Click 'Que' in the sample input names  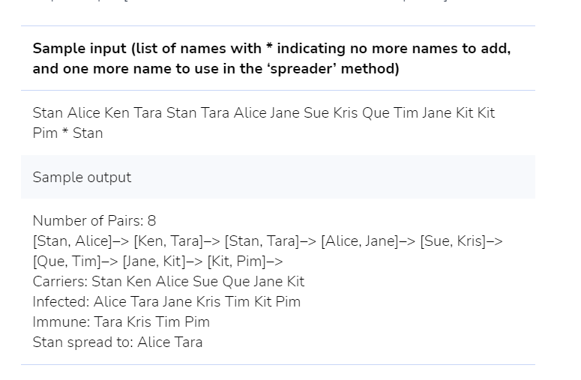coord(376,113)
